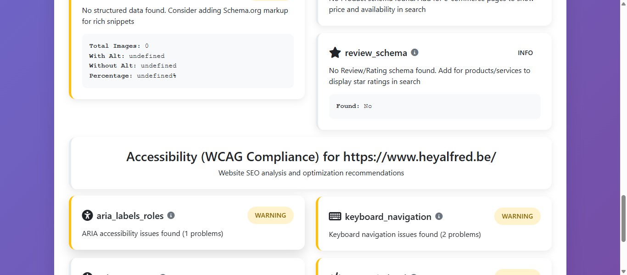Click the accessibility icon next to aria_labels_roles
This screenshot has height=275, width=627.
coord(87,215)
